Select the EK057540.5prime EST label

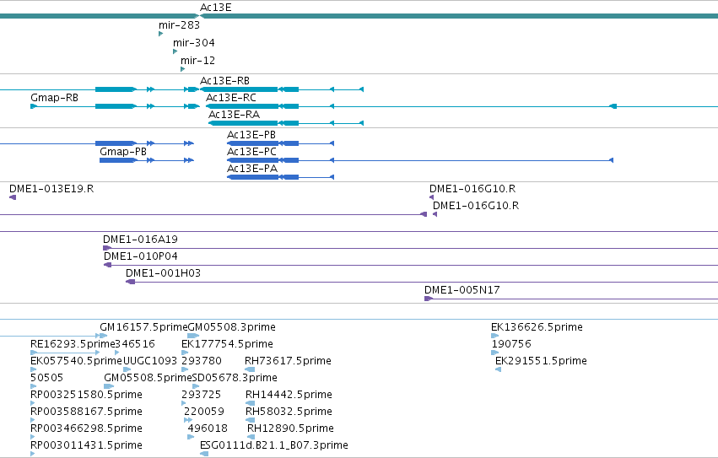click(77, 361)
